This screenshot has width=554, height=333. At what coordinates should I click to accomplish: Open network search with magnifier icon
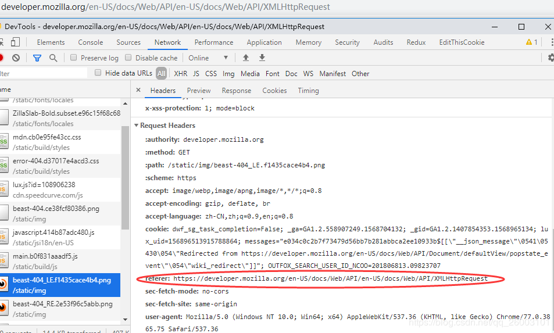coord(53,58)
